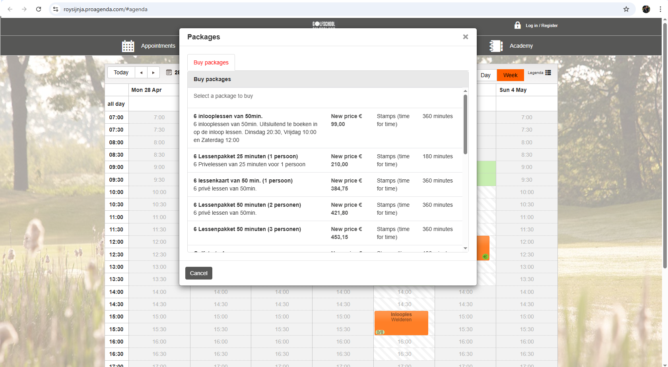Open the Legenda list icon
Image resolution: width=668 pixels, height=367 pixels.
coord(548,73)
